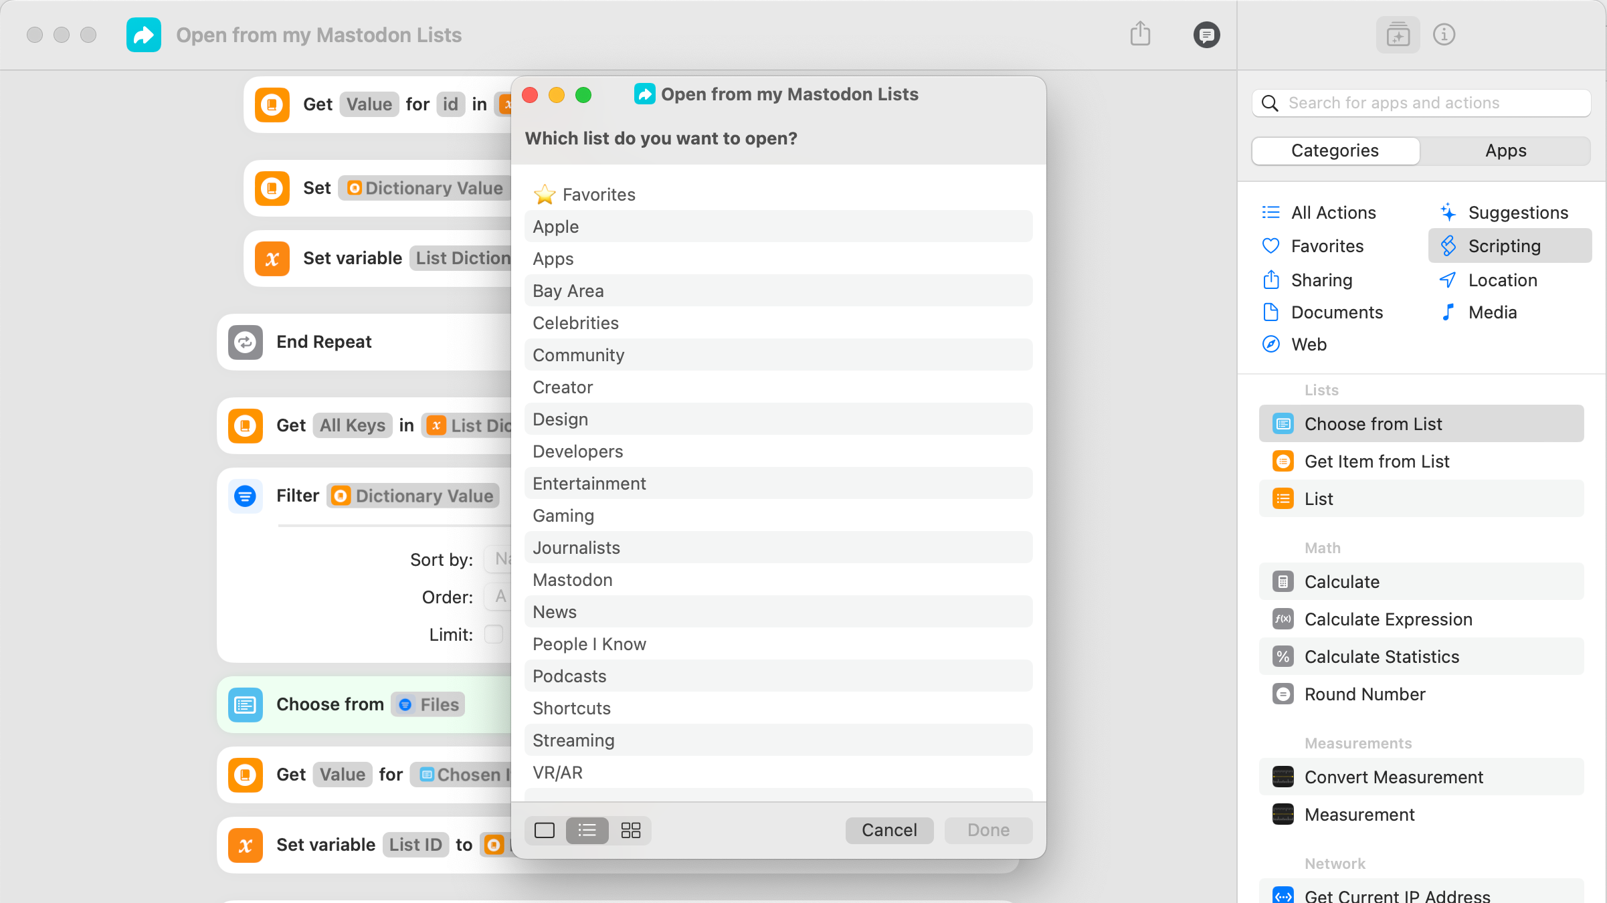
Task: Click the Calculate action icon
Action: coord(1283,582)
